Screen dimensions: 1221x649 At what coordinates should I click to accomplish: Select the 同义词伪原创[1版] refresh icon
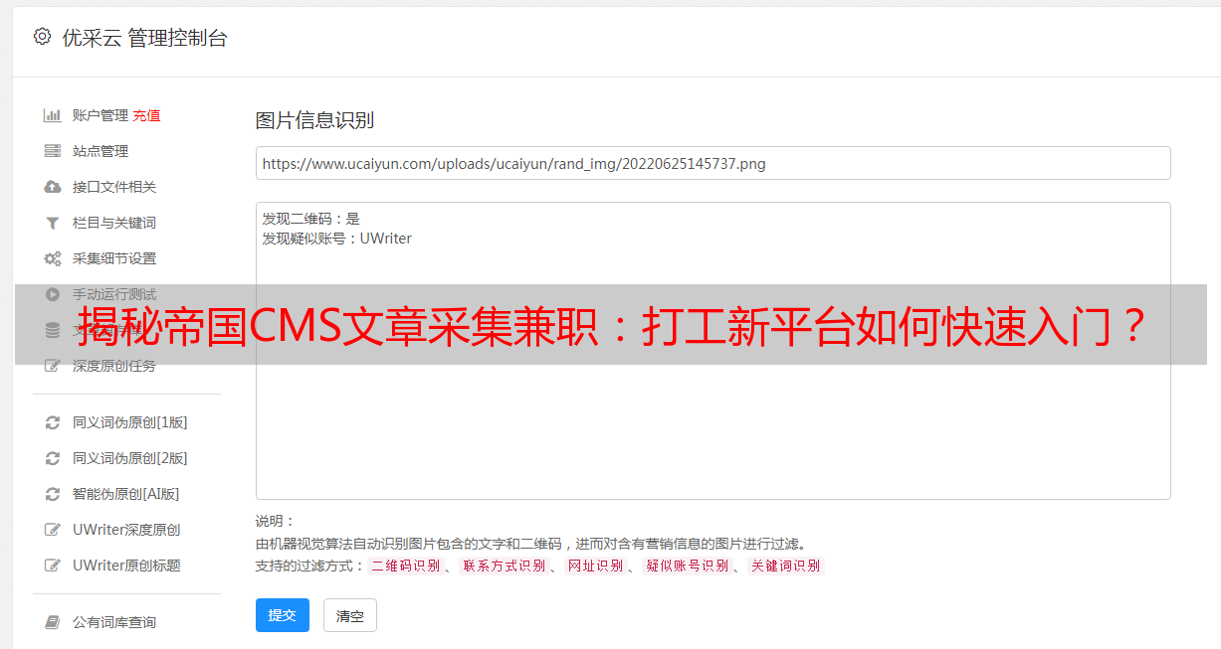(53, 422)
